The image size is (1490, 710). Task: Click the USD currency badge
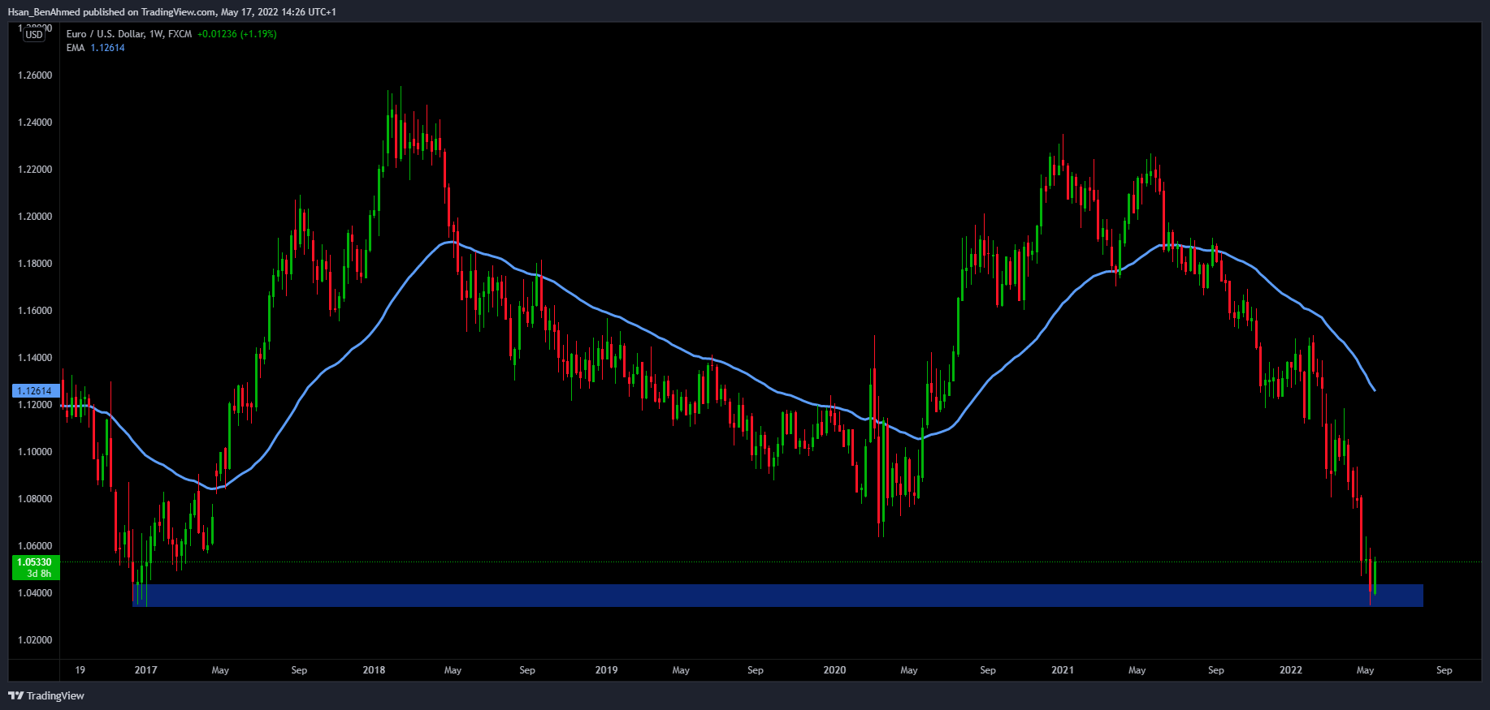point(34,35)
